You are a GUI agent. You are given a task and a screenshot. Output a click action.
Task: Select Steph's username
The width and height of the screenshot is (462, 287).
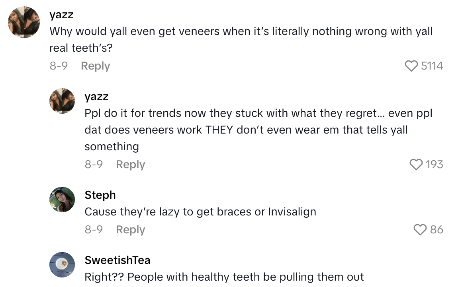click(x=100, y=195)
